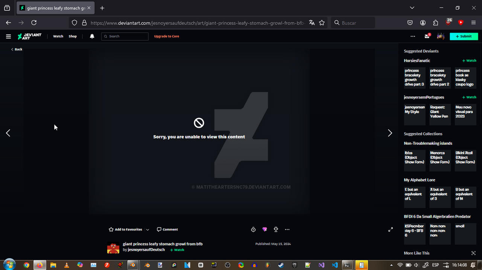Click Upgrade to Core
Viewport: 482px width, 270px height.
pyautogui.click(x=166, y=36)
